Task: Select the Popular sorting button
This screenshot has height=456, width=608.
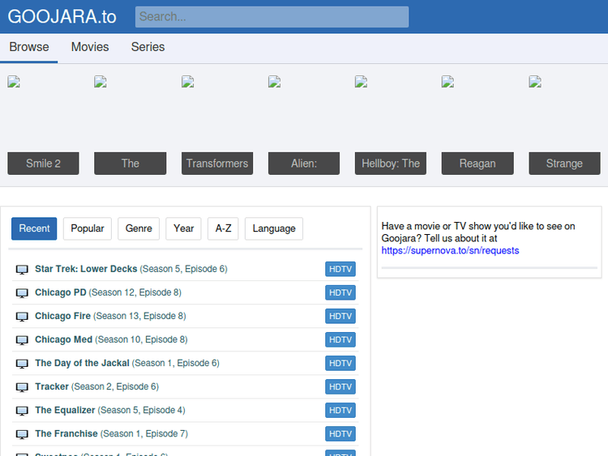Action: point(88,228)
